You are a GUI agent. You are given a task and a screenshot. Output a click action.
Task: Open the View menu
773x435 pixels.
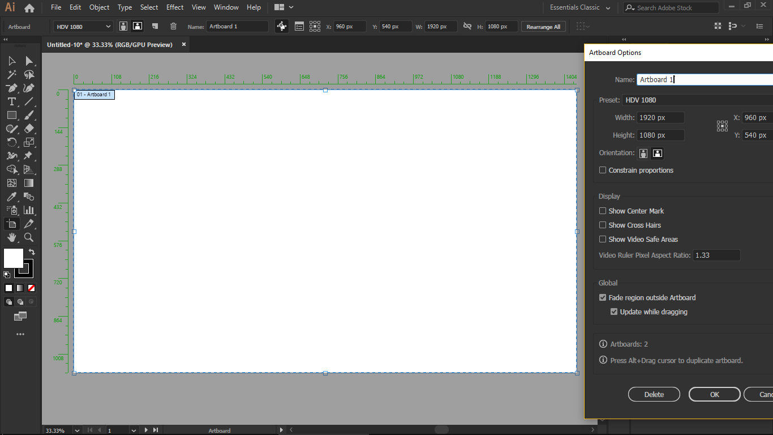point(199,7)
